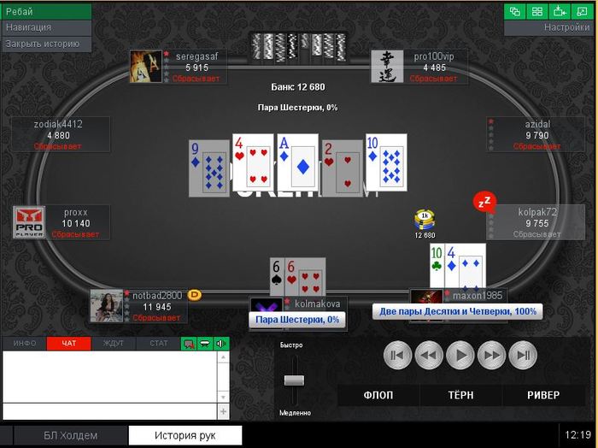Click the plus button beside the chat input
Screen dimensions: 598x448
tap(223, 411)
